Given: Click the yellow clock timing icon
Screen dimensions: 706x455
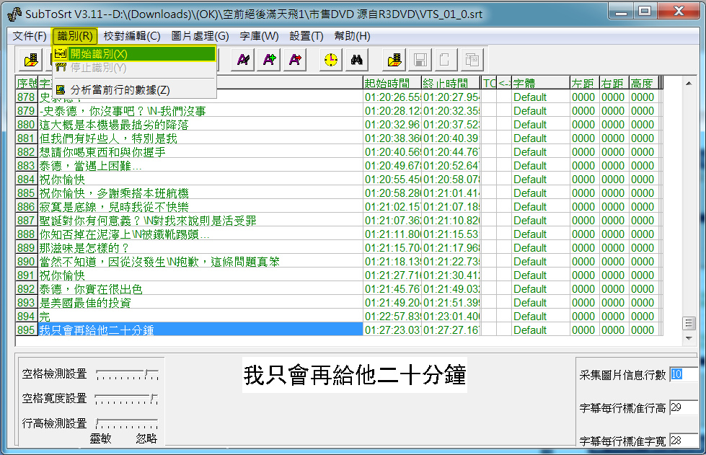Looking at the screenshot, I should (x=331, y=60).
